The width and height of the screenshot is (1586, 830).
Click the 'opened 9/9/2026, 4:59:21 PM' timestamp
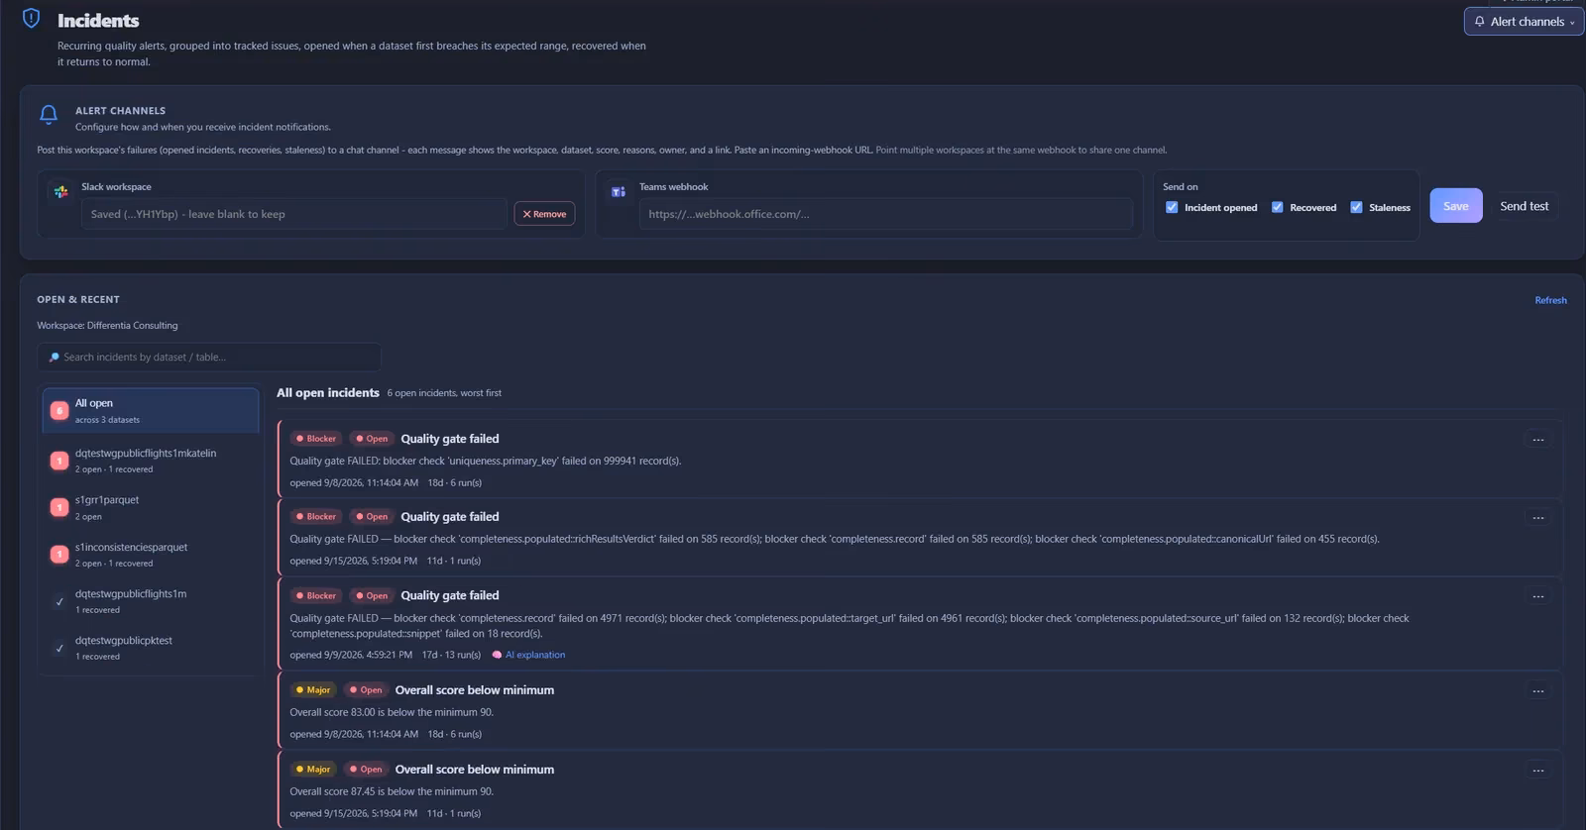pyautogui.click(x=351, y=655)
